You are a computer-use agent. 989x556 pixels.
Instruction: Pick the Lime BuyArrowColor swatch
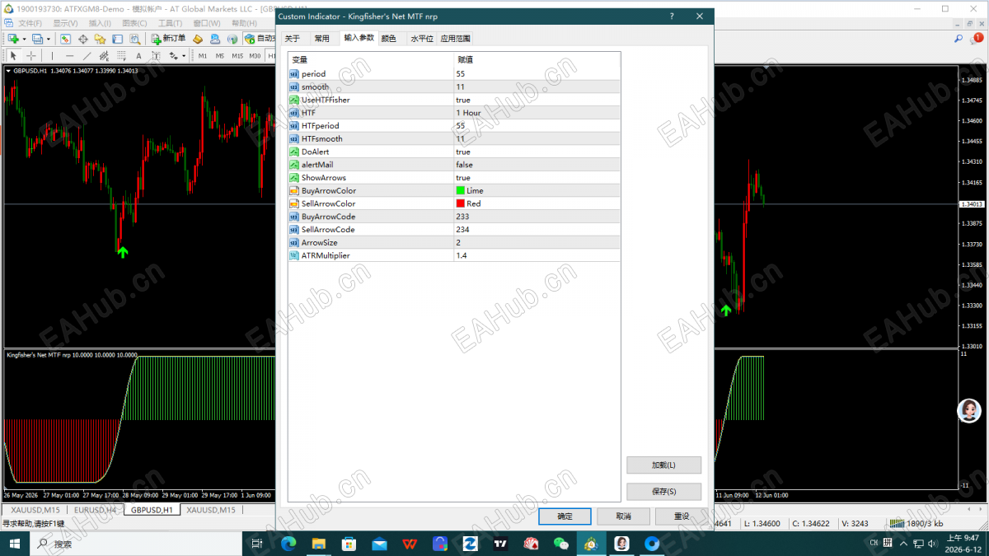pos(461,190)
